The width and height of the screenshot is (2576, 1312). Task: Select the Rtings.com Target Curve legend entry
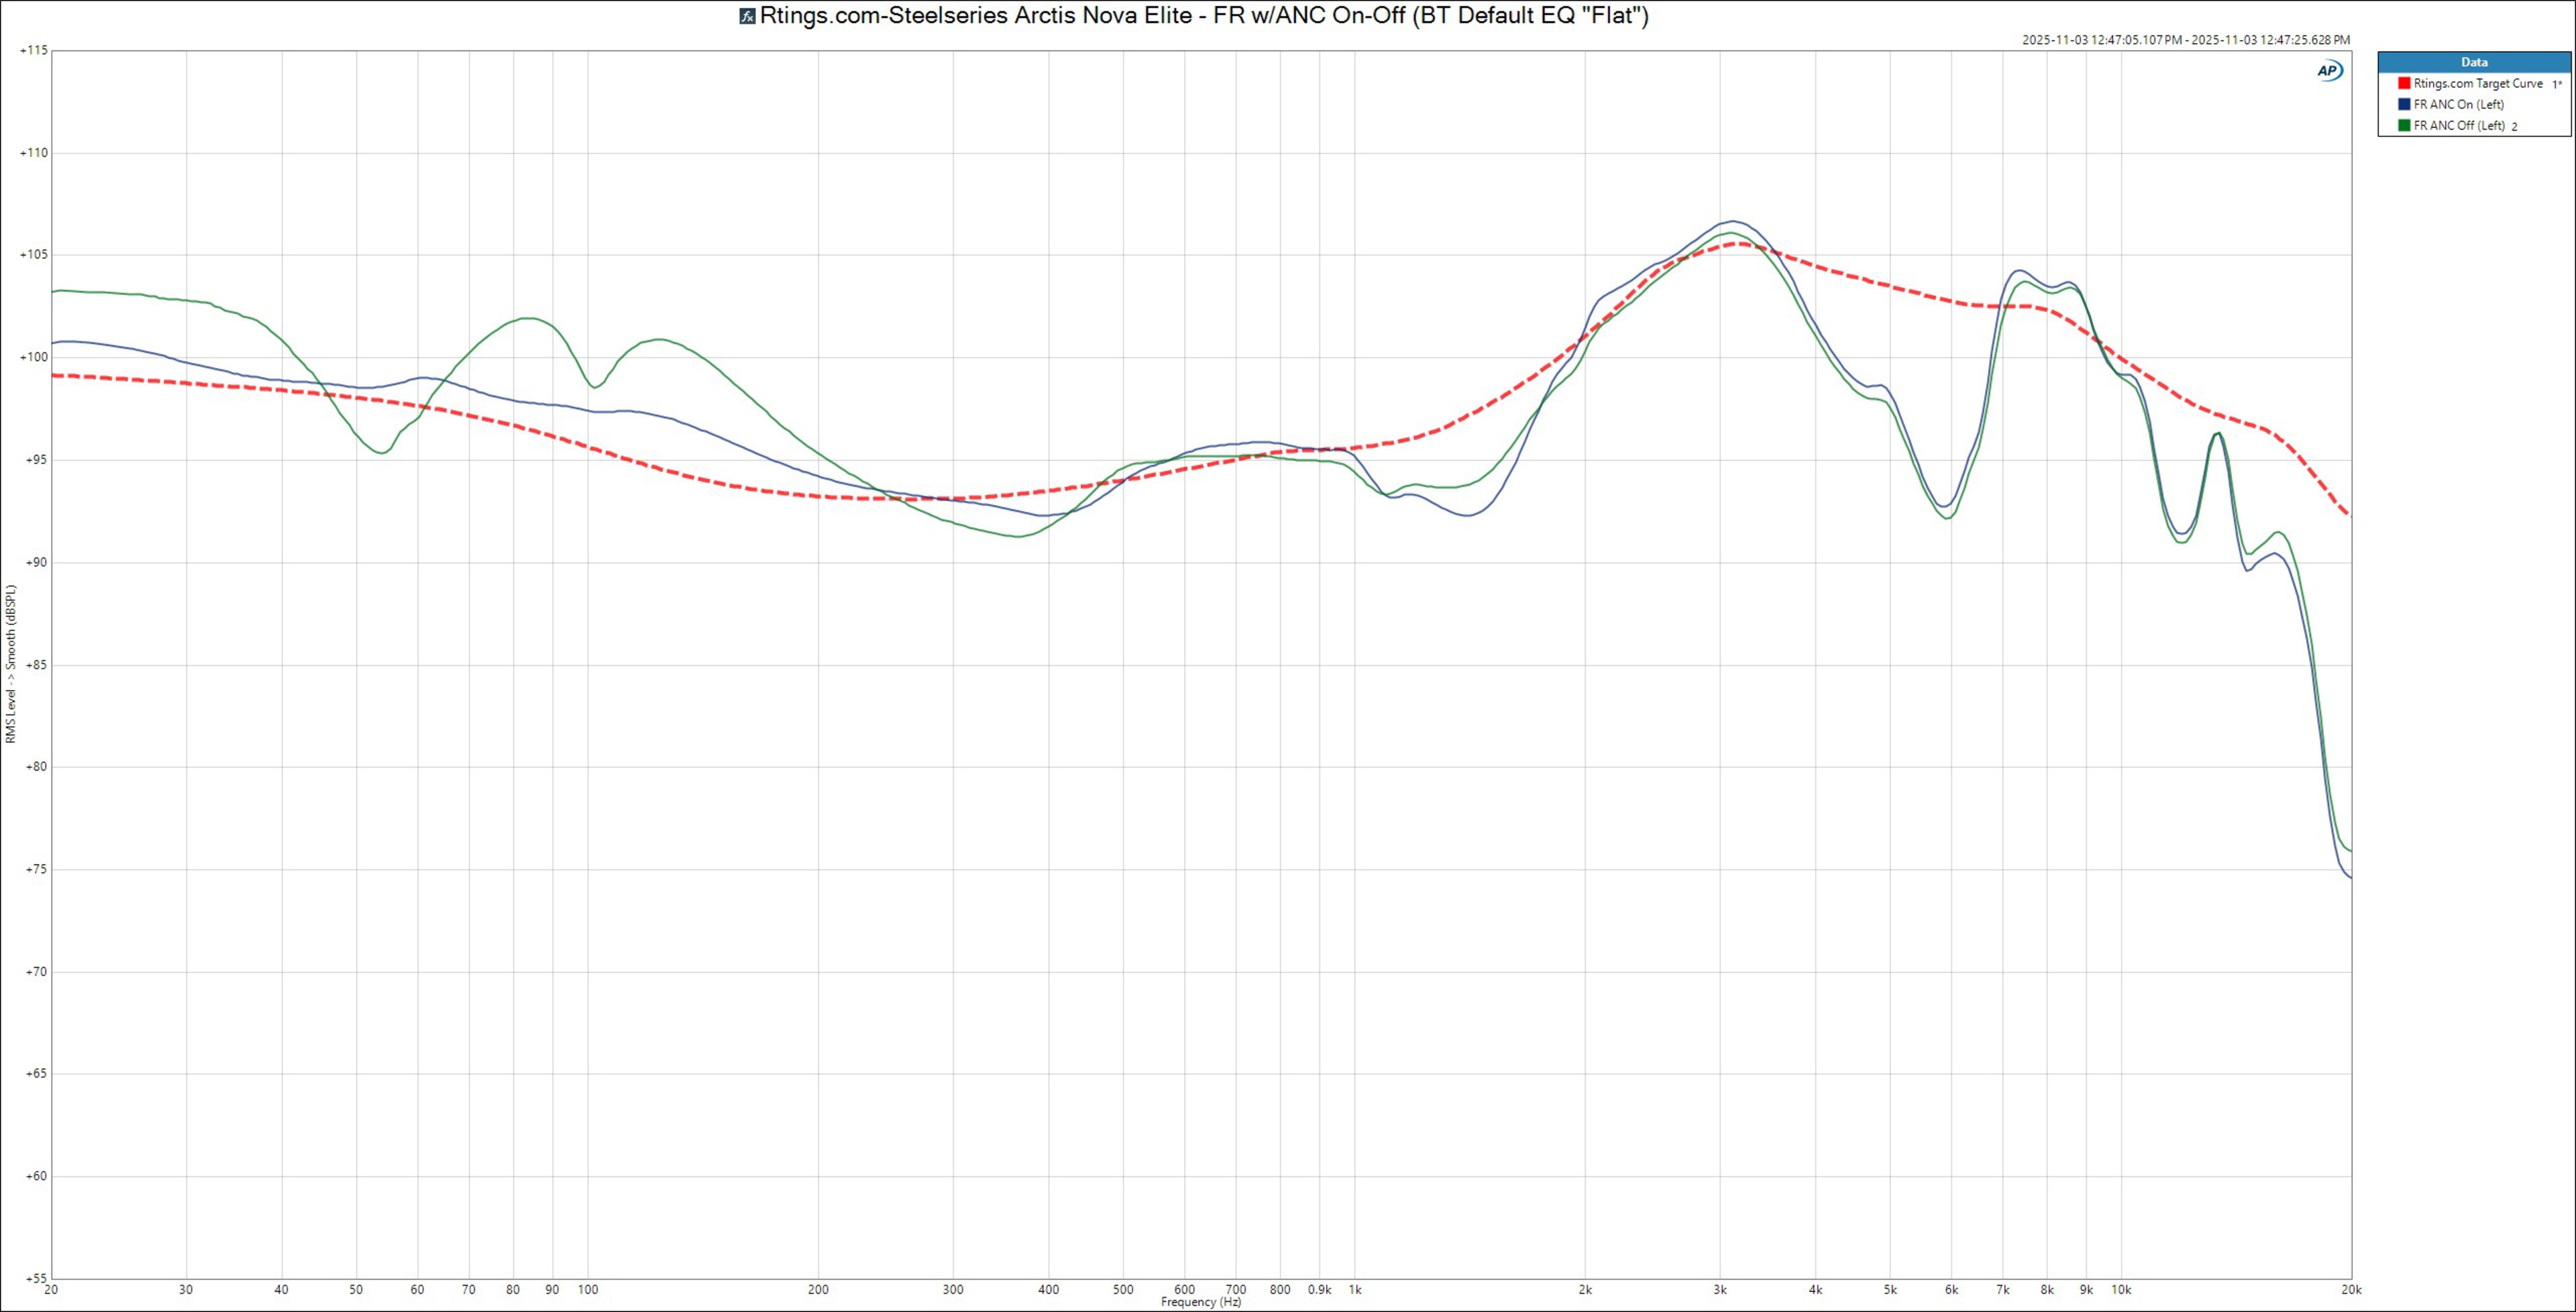click(2477, 84)
